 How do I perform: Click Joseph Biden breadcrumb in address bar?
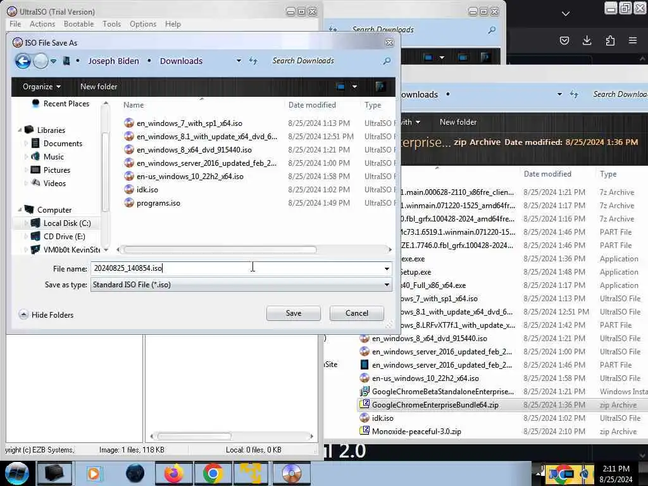pos(113,61)
